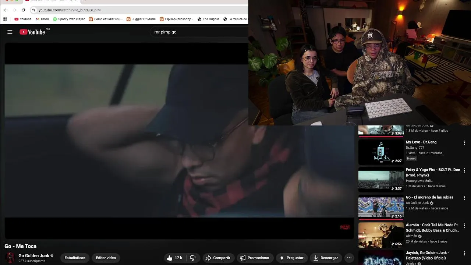The image size is (471, 265).
Task: Open options menu for El moreno de las rubias
Action: [464, 198]
